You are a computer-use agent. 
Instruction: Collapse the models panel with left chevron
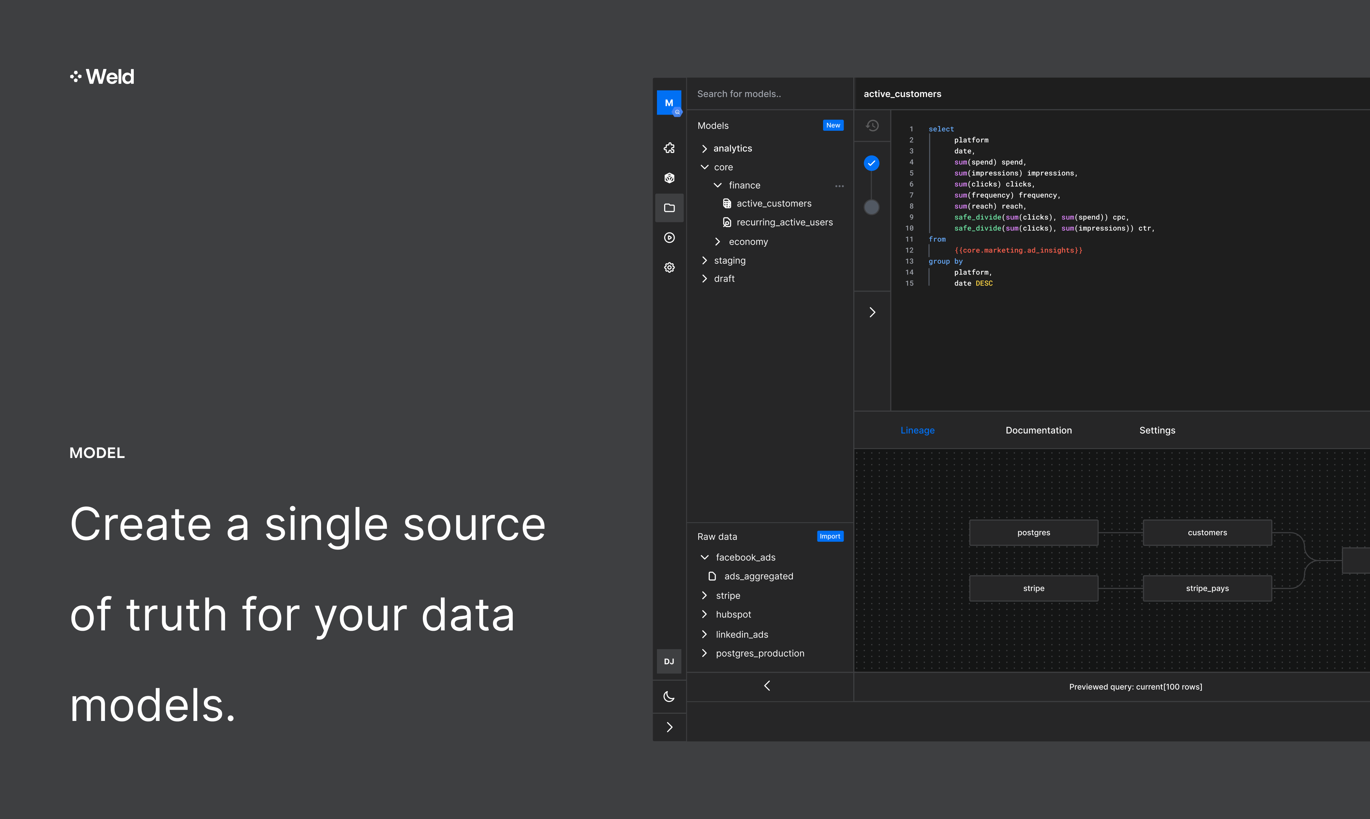[767, 686]
